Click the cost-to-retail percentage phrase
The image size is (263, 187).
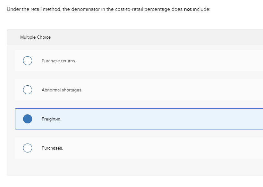pos(138,9)
